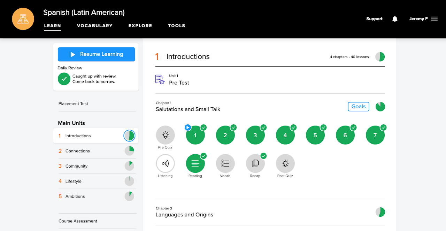
Task: Open the Vocab list activity
Action: 225,163
